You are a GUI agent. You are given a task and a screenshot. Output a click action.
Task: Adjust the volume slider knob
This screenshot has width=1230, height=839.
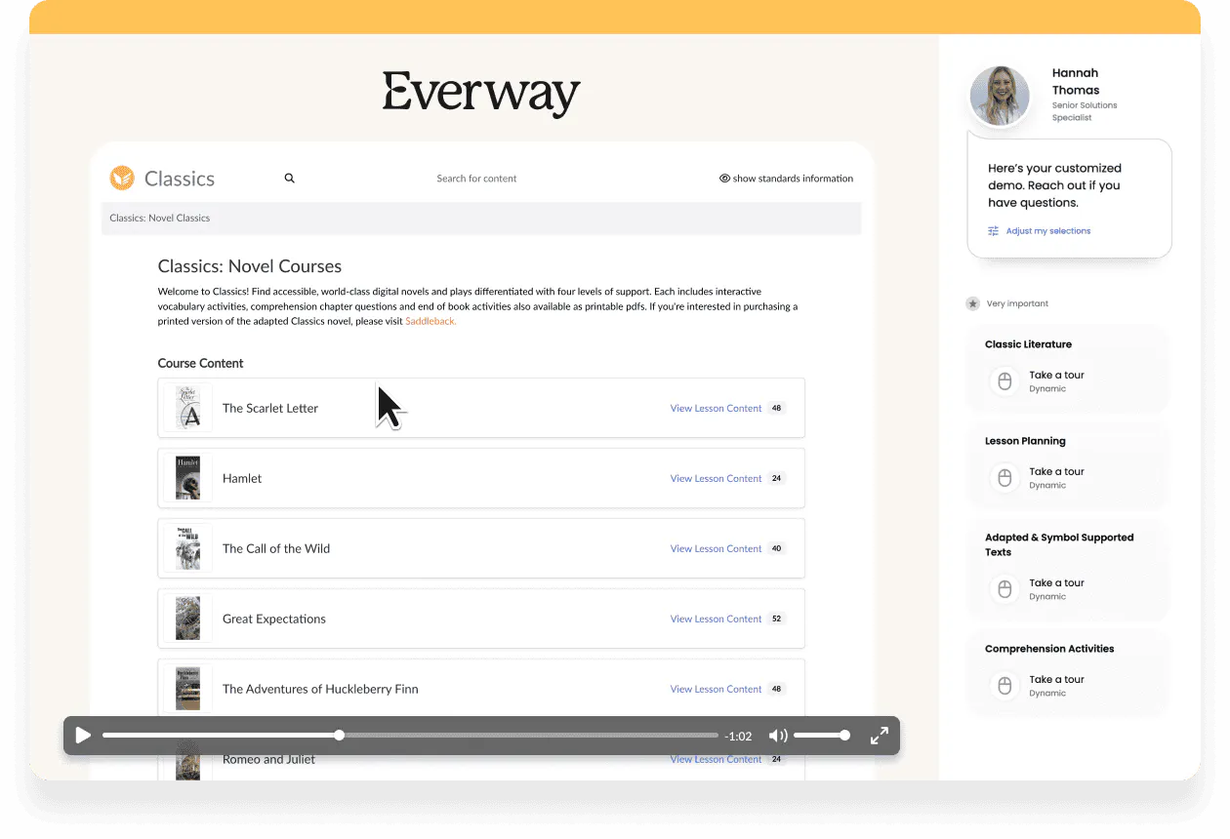tap(844, 736)
